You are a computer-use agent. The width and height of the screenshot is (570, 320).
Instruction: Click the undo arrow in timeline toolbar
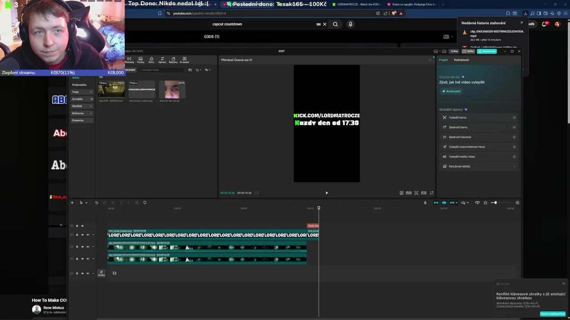pyautogui.click(x=97, y=203)
